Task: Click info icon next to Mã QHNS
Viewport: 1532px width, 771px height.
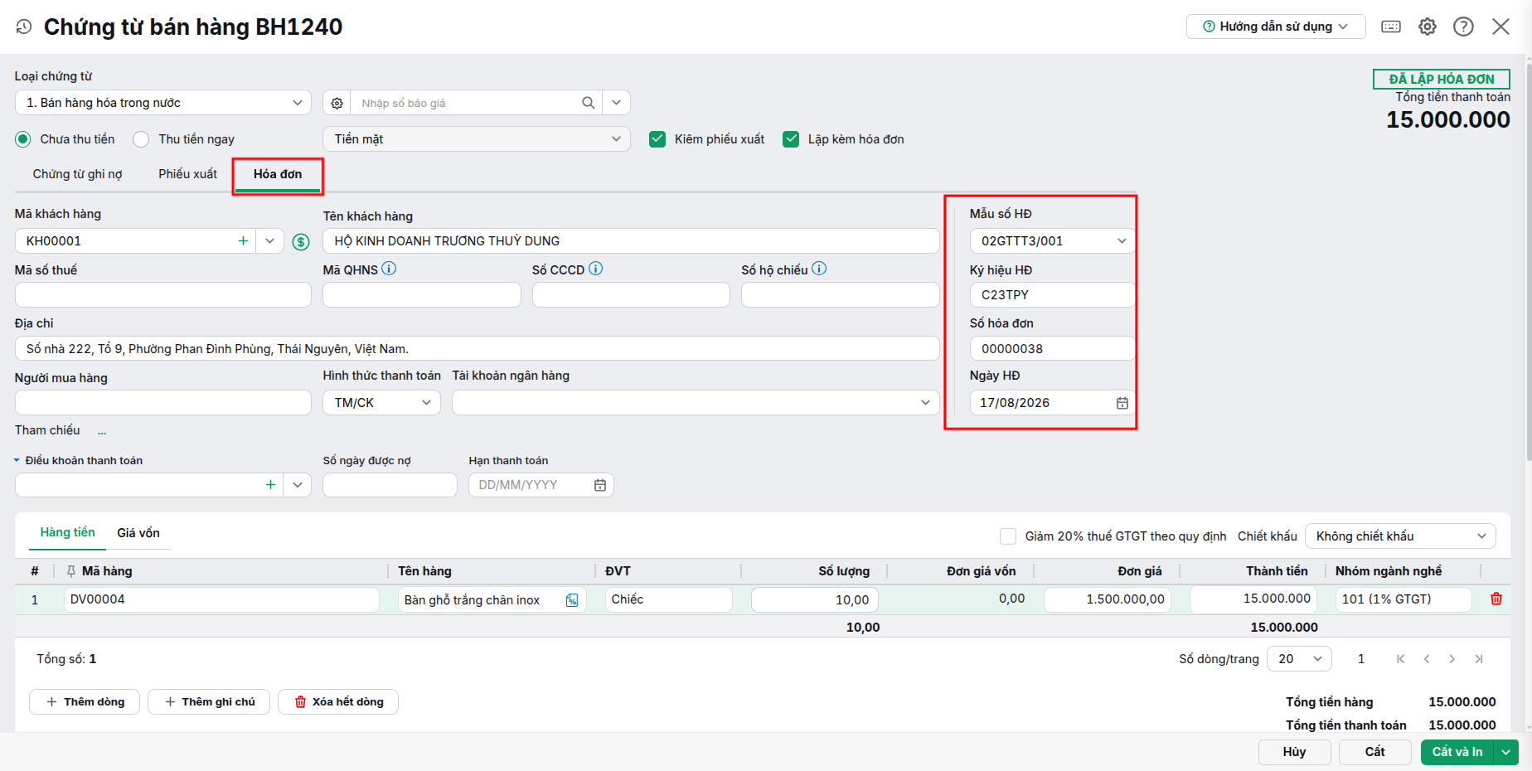Action: click(x=389, y=269)
